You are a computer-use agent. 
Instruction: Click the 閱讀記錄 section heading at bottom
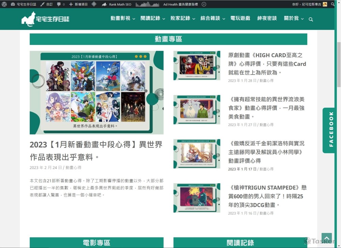[x=240, y=243]
